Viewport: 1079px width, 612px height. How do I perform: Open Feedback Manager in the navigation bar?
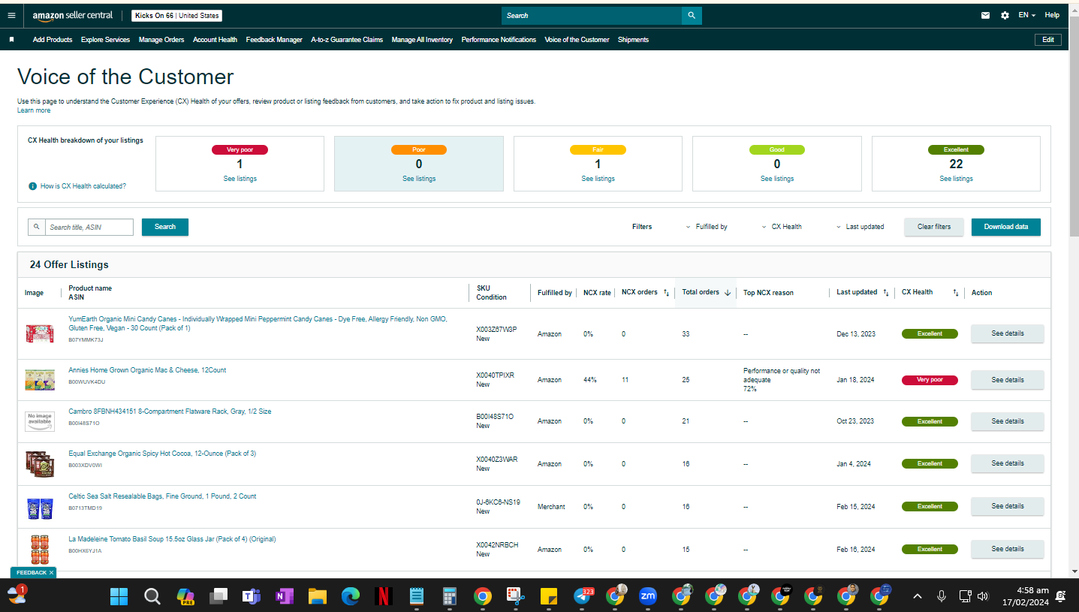pyautogui.click(x=274, y=40)
